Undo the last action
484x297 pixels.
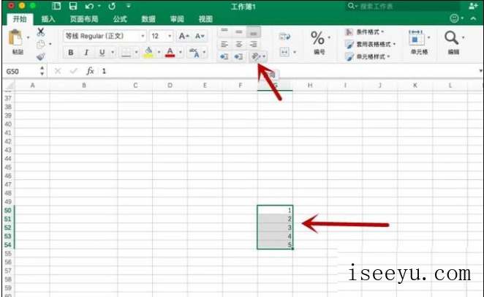pyautogui.click(x=89, y=6)
